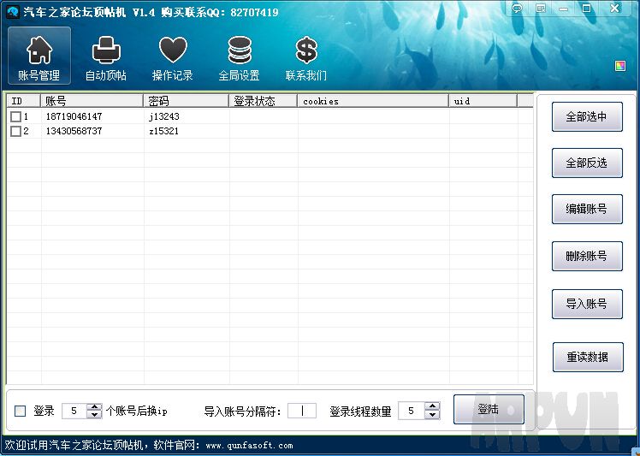640x456 pixels.
Task: Increase the 登录线程数量 spinner value
Action: tap(432, 407)
